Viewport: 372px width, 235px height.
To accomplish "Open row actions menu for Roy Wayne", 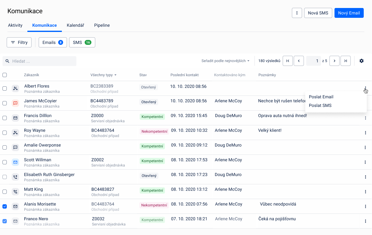I will point(365,133).
